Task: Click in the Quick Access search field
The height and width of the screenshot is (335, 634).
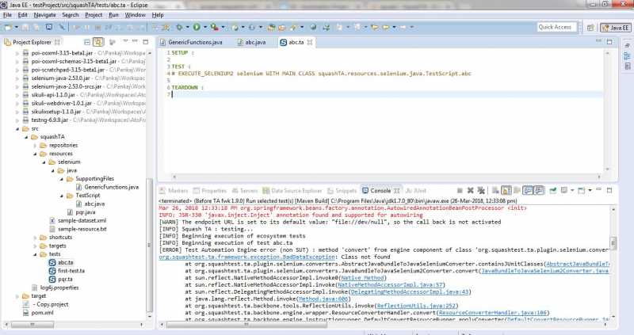Action: coord(556,27)
